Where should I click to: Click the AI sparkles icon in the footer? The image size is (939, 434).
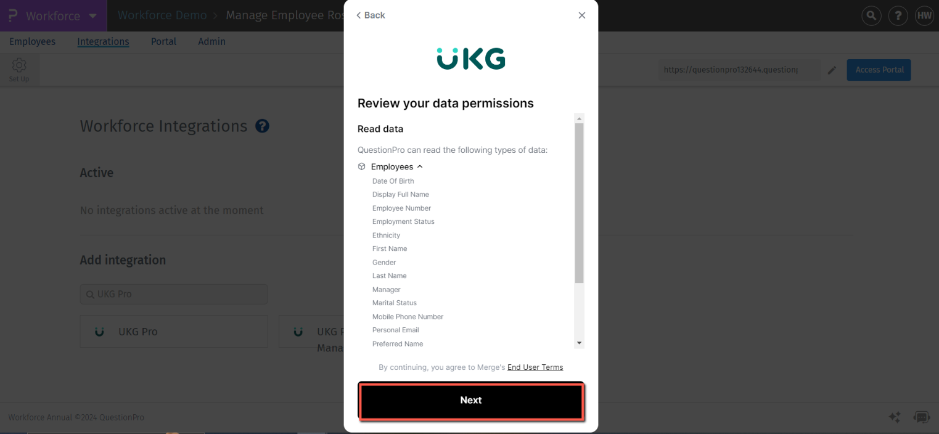[x=895, y=417]
